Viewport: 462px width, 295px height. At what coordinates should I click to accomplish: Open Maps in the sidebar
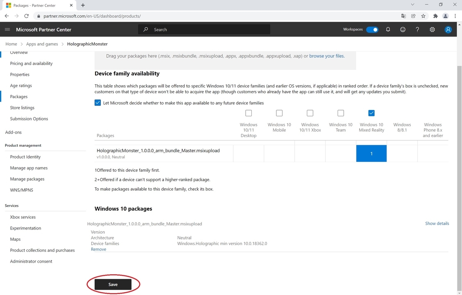pyautogui.click(x=15, y=239)
